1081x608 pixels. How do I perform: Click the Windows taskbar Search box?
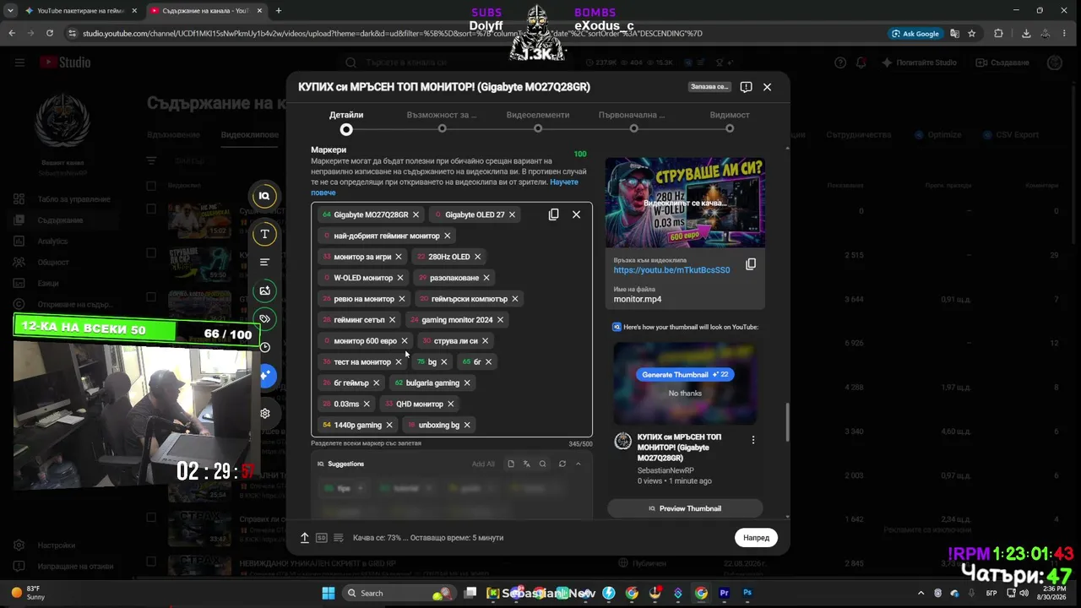pos(399,593)
